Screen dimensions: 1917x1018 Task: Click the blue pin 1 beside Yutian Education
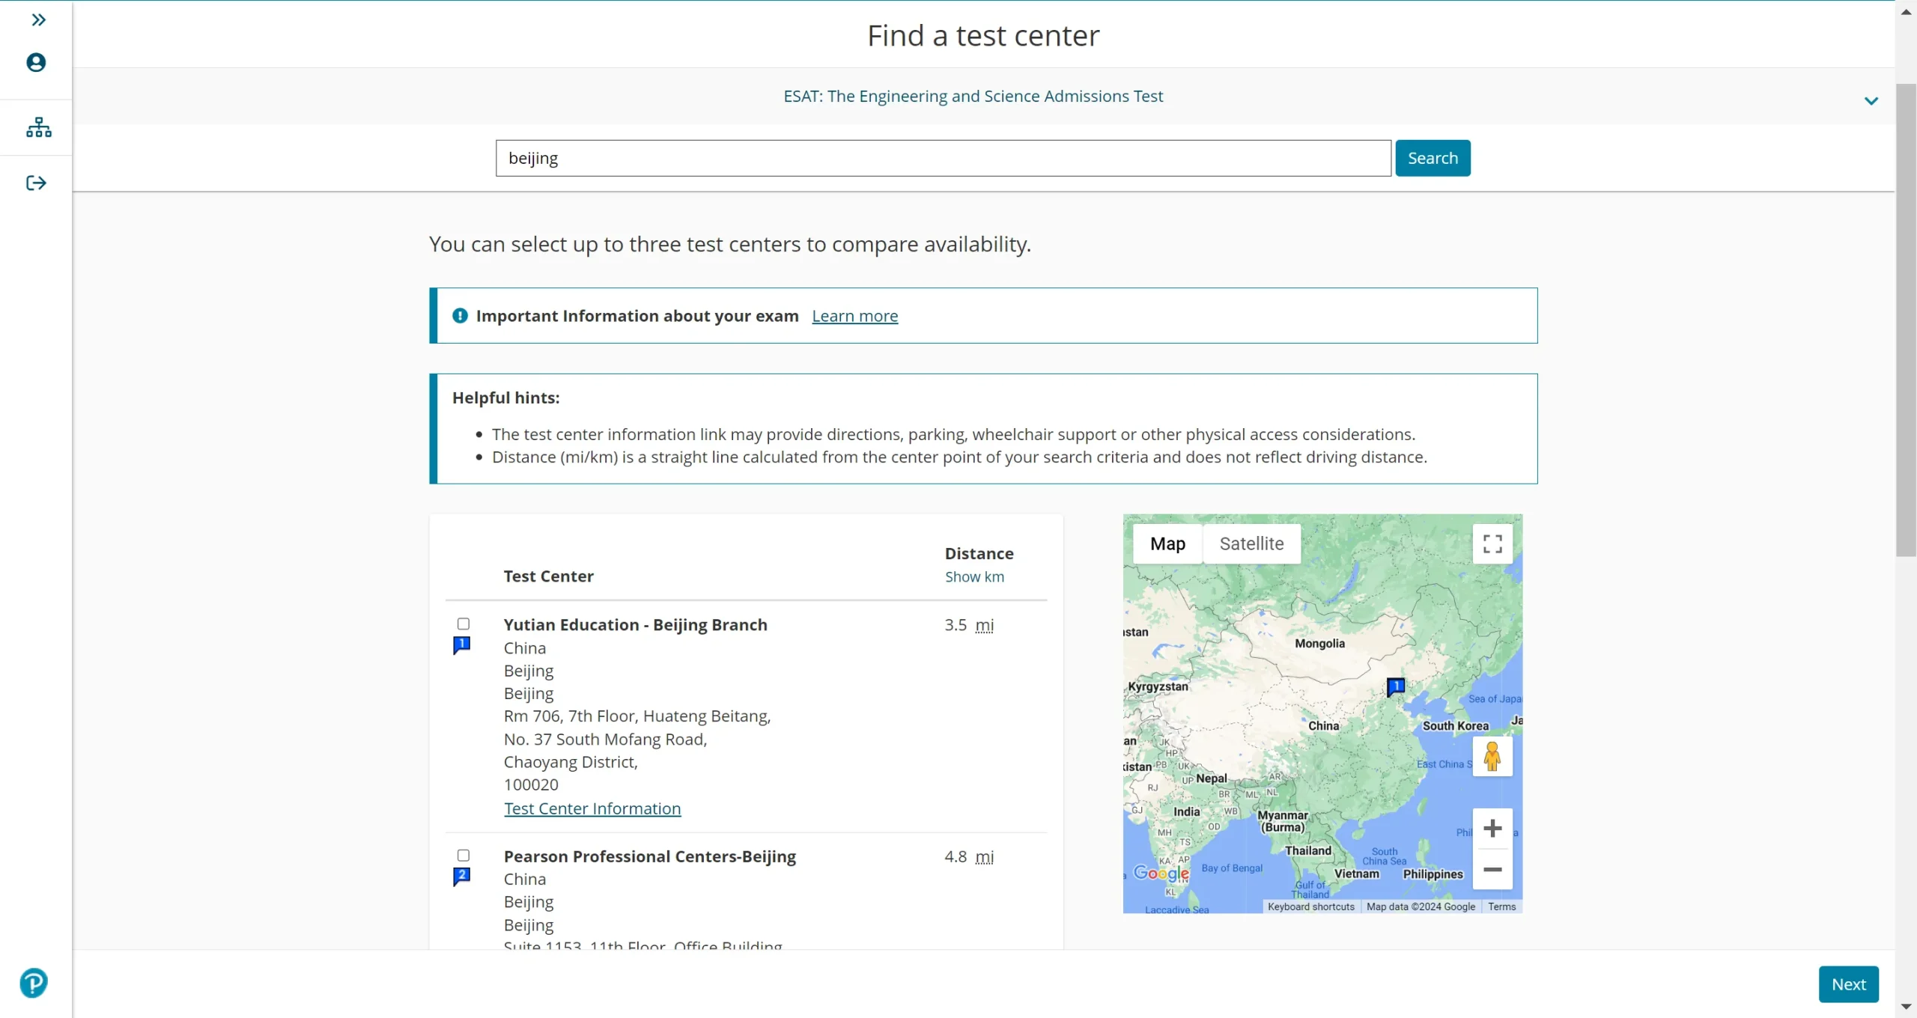(462, 645)
